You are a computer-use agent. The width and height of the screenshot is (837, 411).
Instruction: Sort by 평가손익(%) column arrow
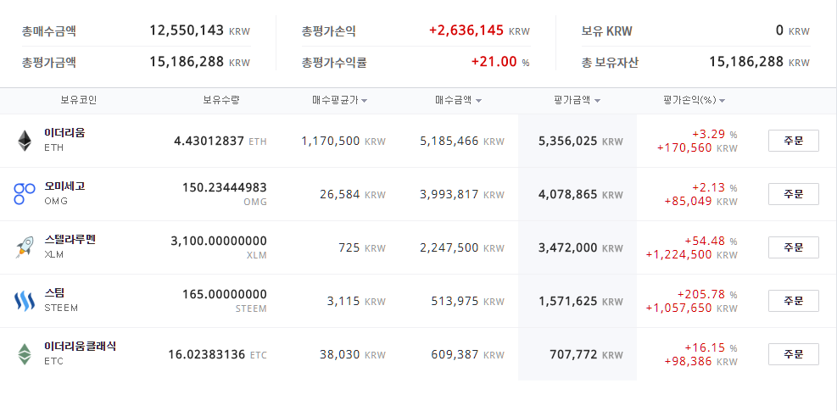point(722,101)
